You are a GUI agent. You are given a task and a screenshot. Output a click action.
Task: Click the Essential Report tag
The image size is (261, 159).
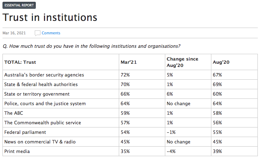point(19,5)
